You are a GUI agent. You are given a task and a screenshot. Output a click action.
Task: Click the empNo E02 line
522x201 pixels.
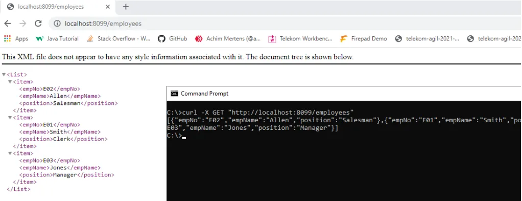(x=50, y=89)
